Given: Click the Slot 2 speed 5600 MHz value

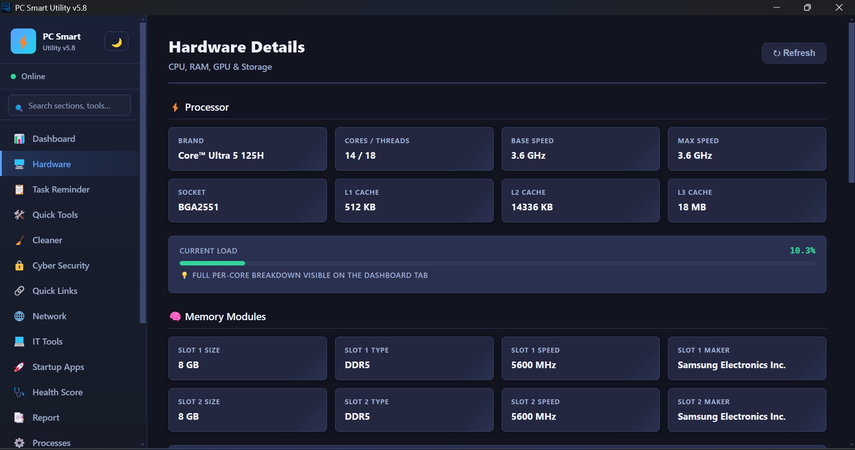Looking at the screenshot, I should point(534,417).
